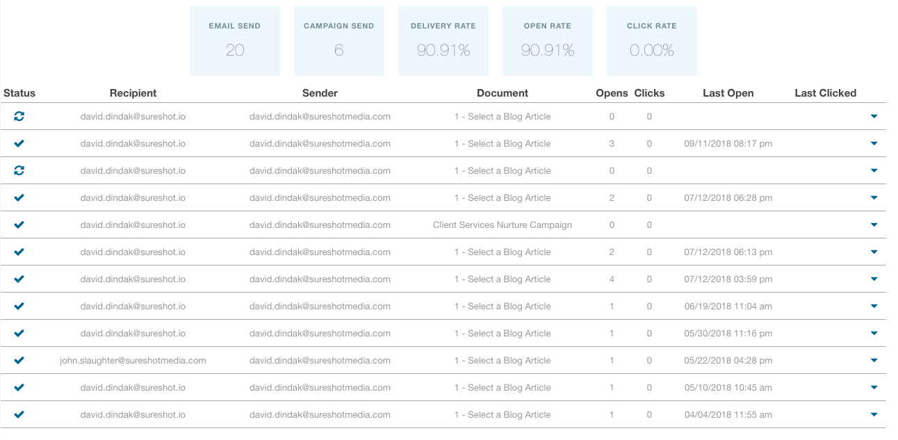898x440 pixels.
Task: Click the last open date 09/11/2018 08:17 pm
Action: tap(728, 144)
